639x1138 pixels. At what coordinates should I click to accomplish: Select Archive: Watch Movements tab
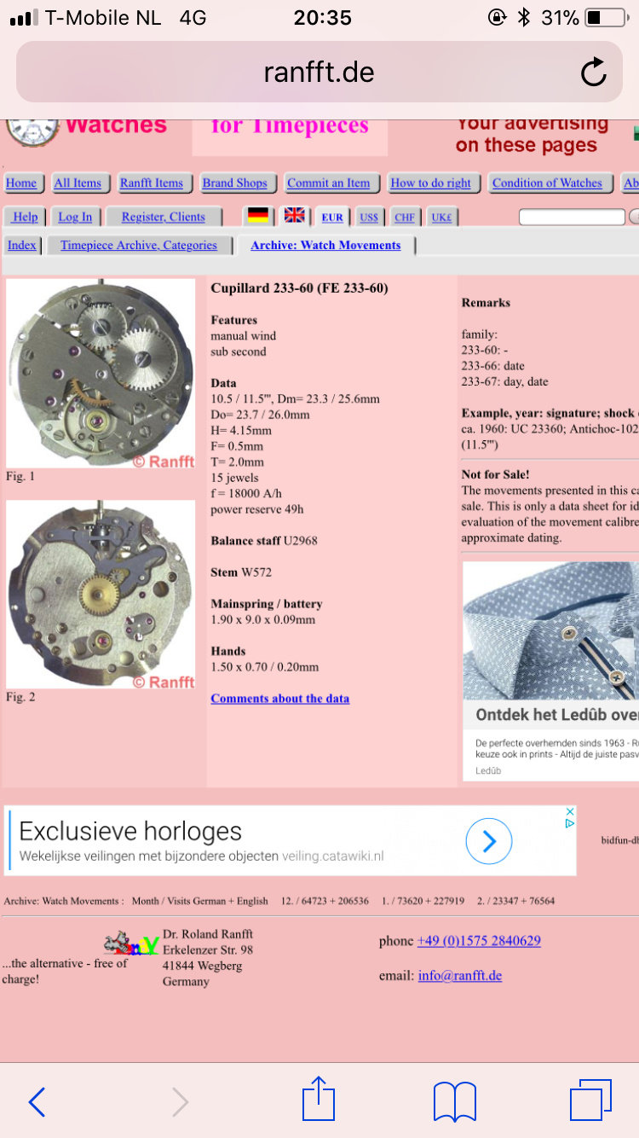click(325, 246)
